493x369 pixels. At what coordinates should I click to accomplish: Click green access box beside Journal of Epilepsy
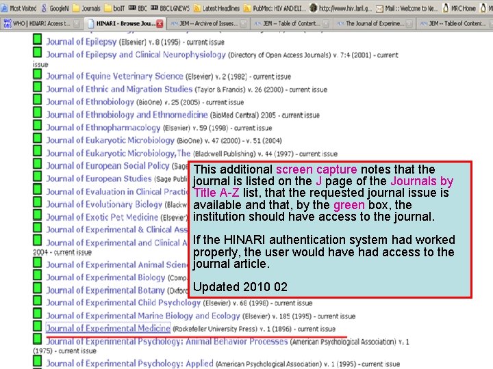click(x=38, y=39)
